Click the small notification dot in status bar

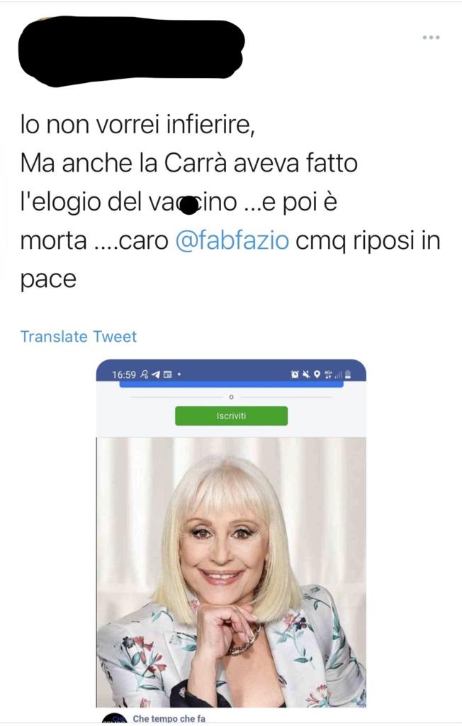pos(179,374)
